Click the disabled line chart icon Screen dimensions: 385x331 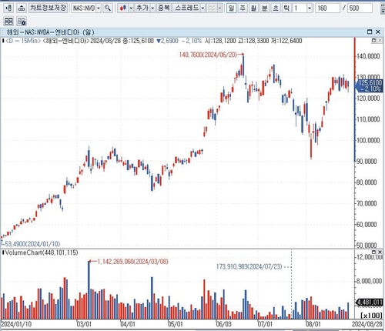(212, 8)
